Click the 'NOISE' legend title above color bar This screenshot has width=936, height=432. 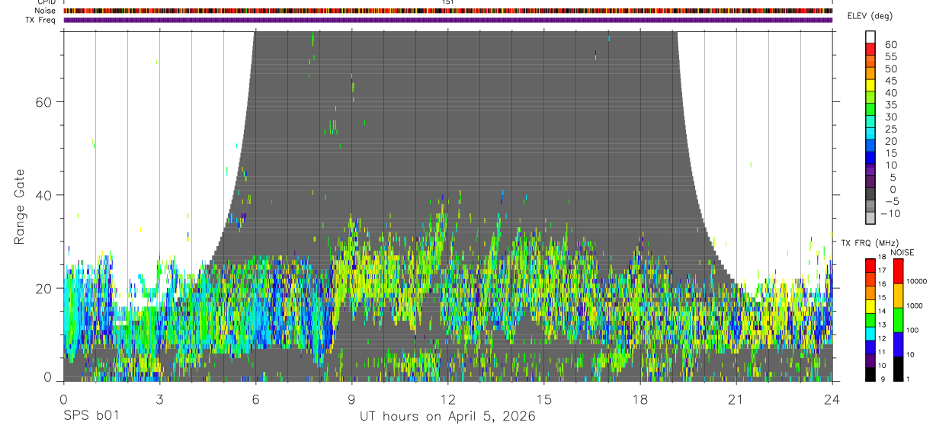tap(902, 252)
